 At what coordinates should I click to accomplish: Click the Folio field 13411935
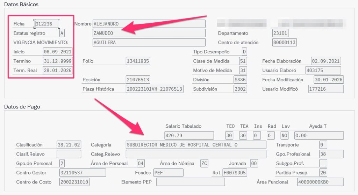coord(138,61)
